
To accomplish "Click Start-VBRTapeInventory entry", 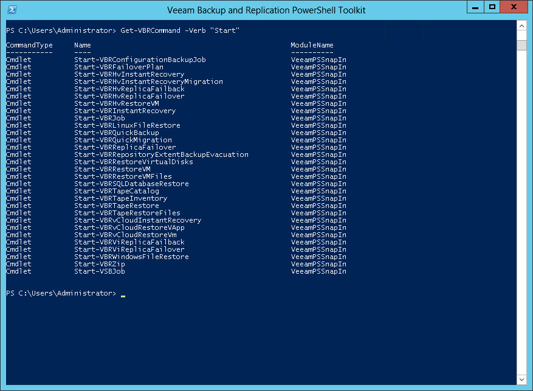I will [x=121, y=199].
